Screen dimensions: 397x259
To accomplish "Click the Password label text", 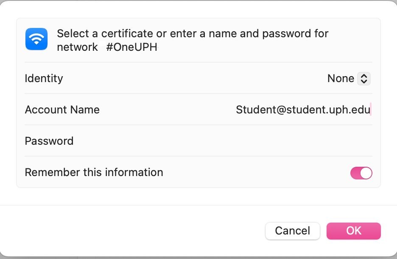I will (x=49, y=141).
